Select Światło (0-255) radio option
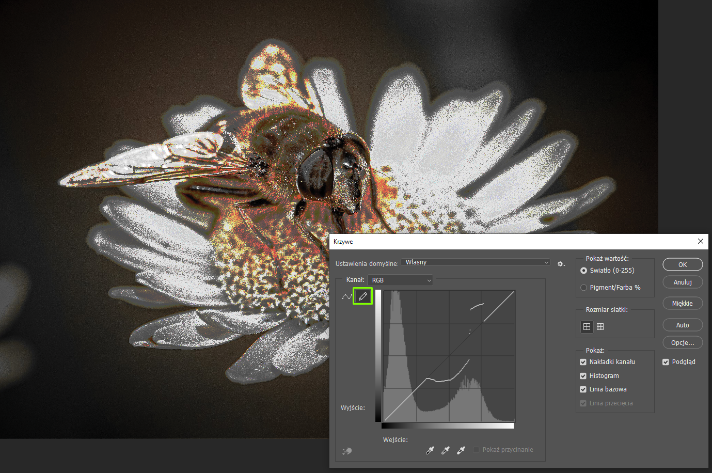Screen dimensions: 712x473 tap(583, 271)
